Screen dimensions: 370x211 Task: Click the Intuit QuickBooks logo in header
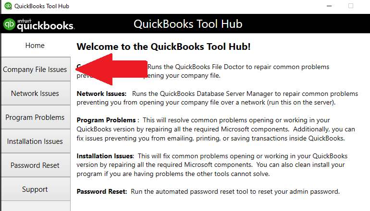pyautogui.click(x=38, y=25)
